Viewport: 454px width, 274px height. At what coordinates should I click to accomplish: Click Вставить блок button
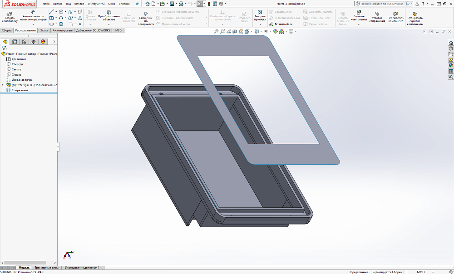click(281, 24)
